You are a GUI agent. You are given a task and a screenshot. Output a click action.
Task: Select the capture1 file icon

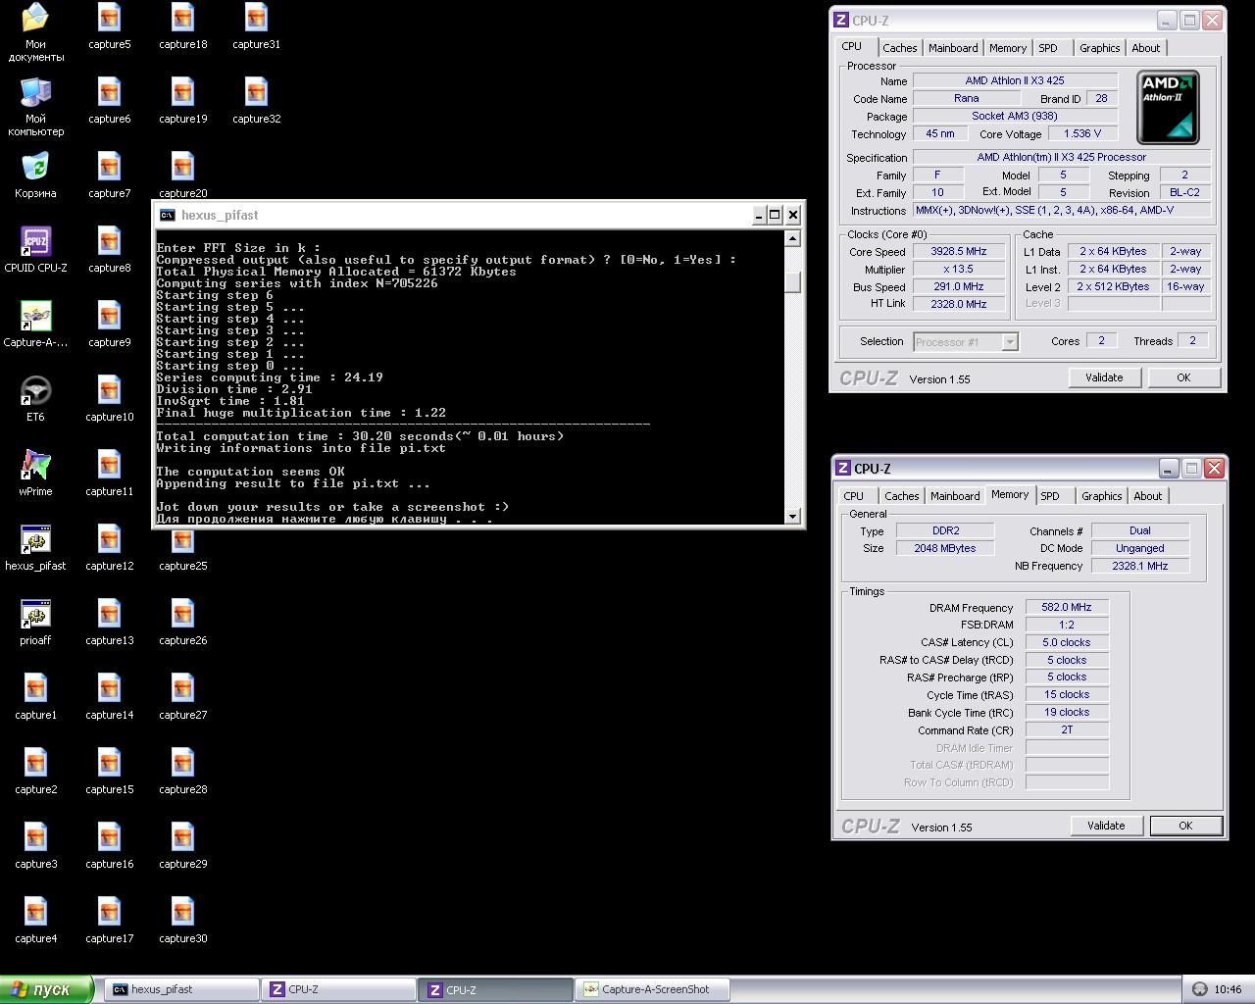pyautogui.click(x=35, y=696)
